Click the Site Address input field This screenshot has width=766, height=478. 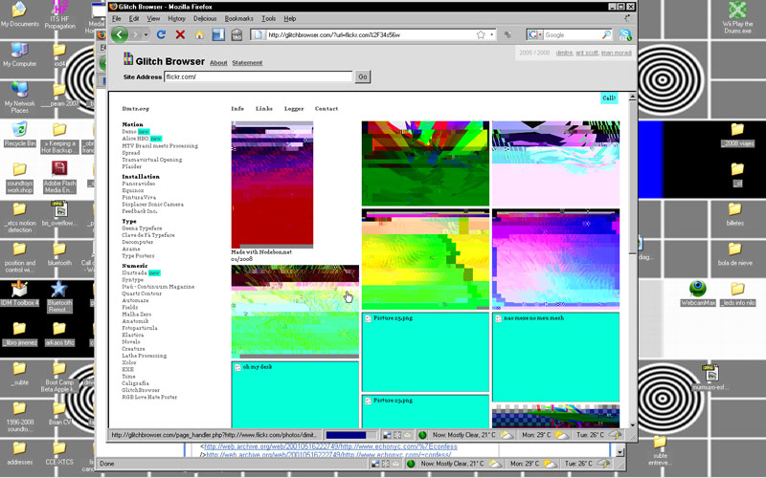[259, 76]
